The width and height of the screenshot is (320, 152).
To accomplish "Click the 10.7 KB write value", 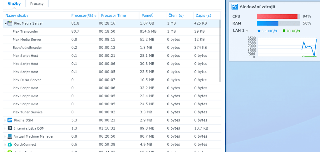I will pyautogui.click(x=201, y=128).
